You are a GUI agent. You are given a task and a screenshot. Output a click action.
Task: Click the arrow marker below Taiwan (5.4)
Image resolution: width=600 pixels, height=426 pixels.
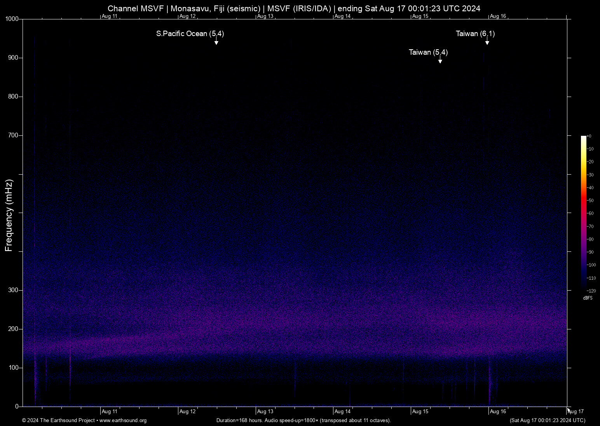(x=440, y=61)
